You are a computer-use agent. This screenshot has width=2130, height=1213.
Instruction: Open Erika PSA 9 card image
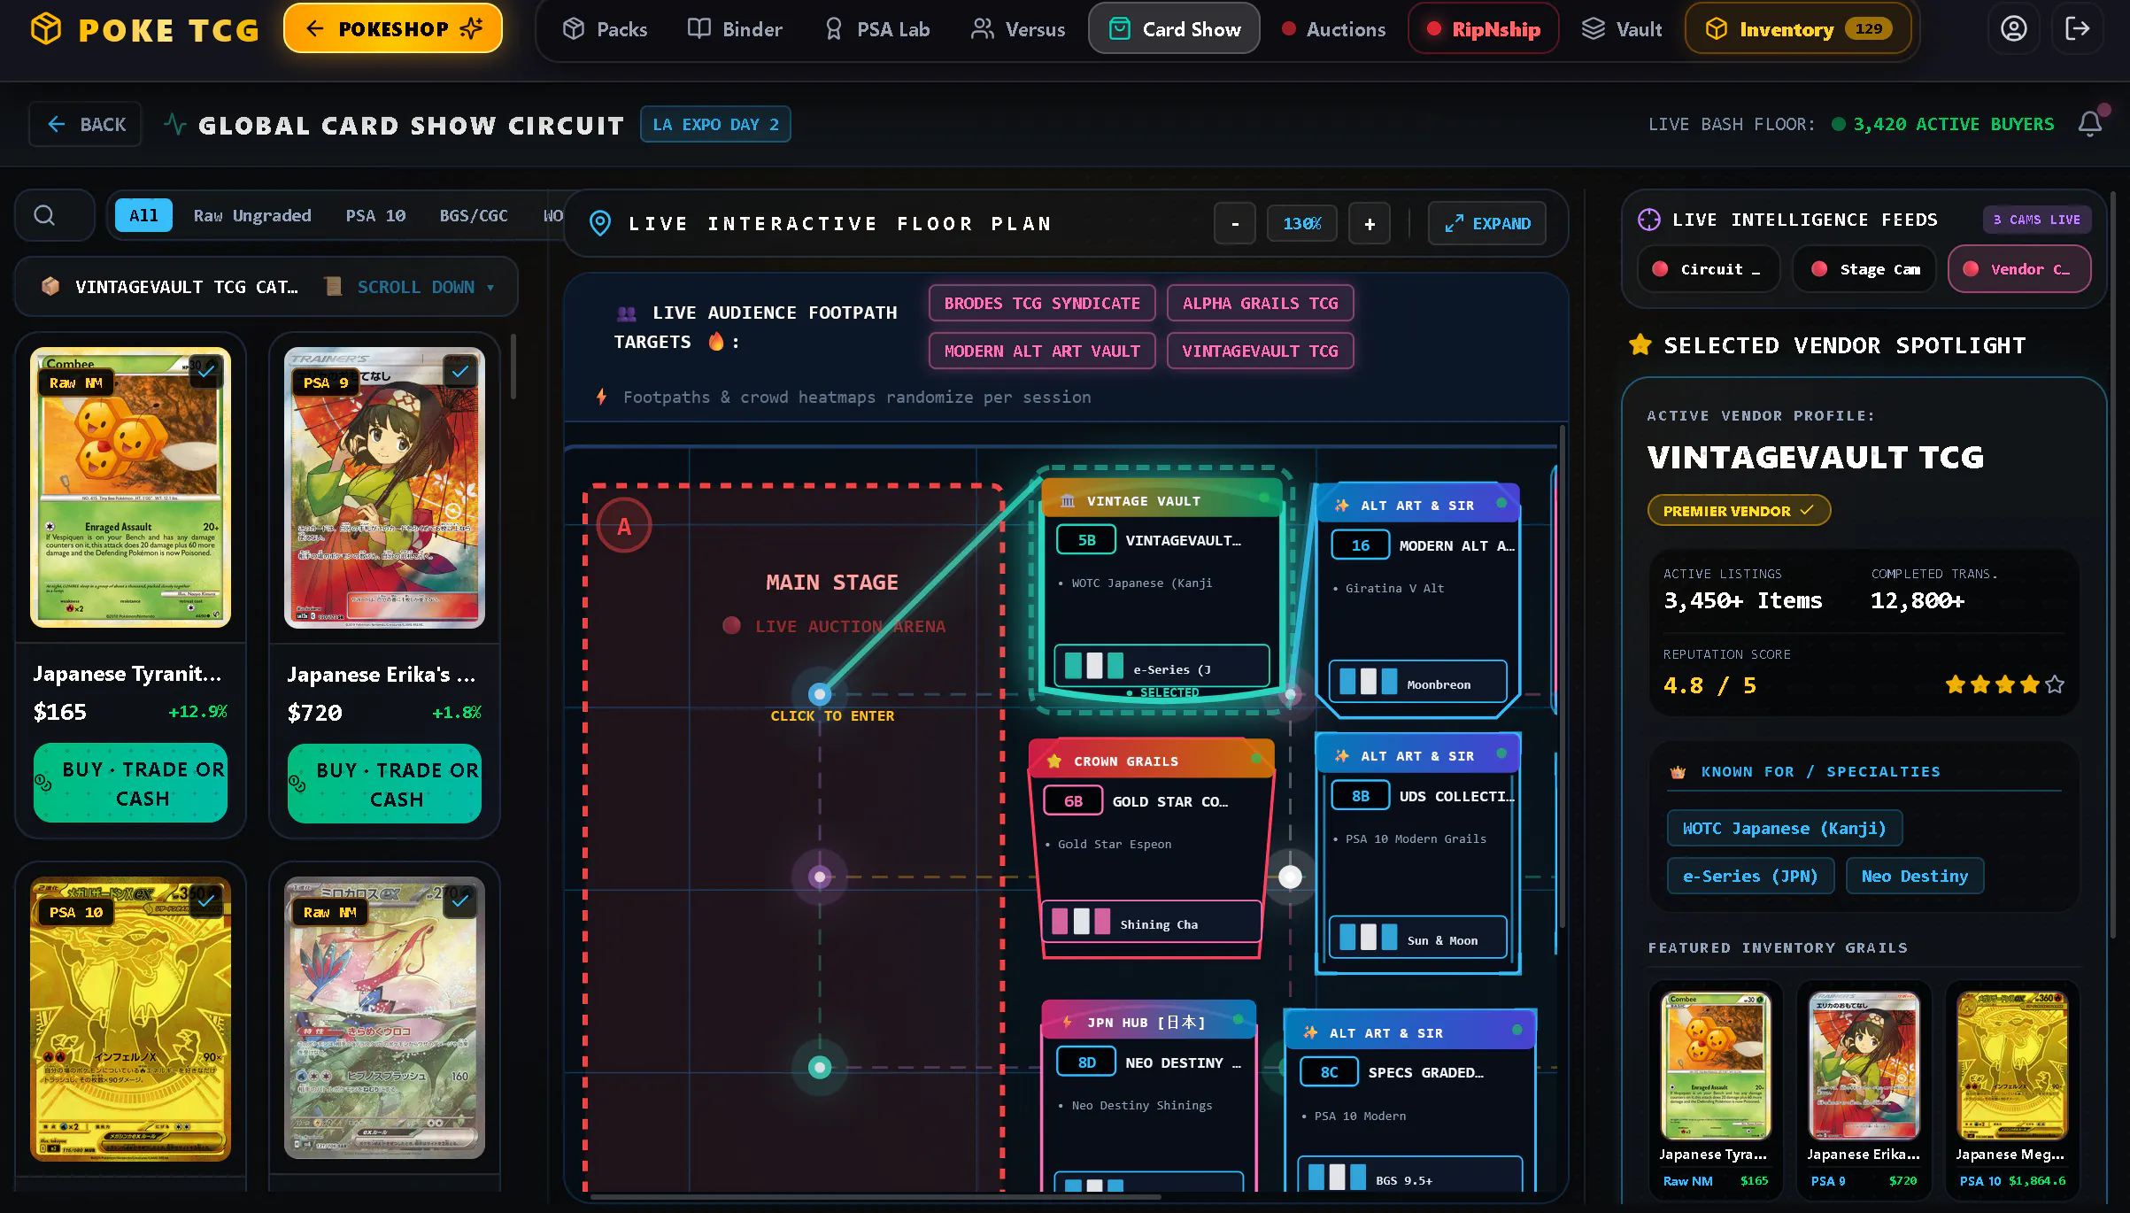[384, 487]
